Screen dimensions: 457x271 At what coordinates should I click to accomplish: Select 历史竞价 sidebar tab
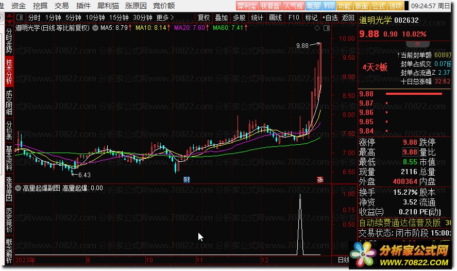click(x=9, y=220)
